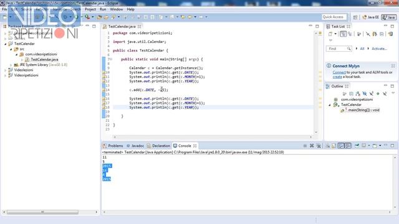Collapse the com.videoripetizioni package node
This screenshot has width=399, height=224.
17,54
